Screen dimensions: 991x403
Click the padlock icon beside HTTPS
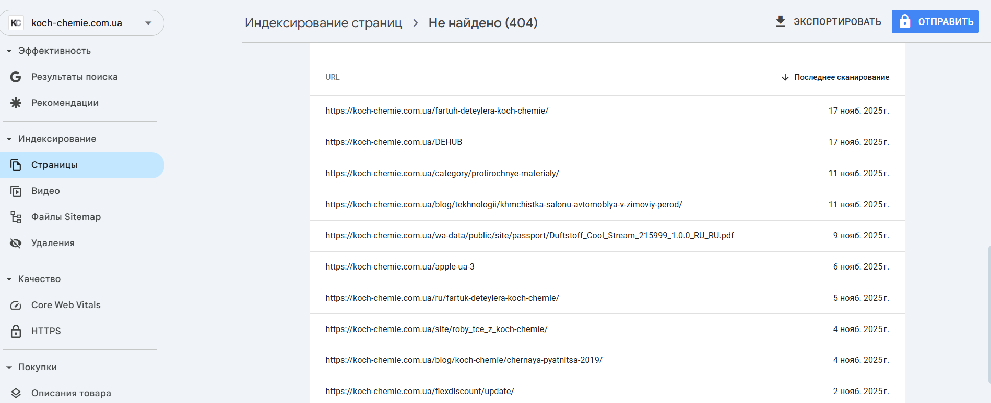[16, 331]
